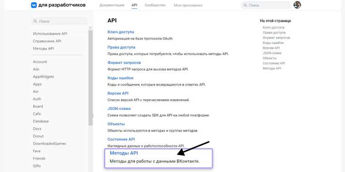Click text 'Методы для работы с данными ВКонтакте.'
This screenshot has width=345, height=172.
[x=155, y=161]
